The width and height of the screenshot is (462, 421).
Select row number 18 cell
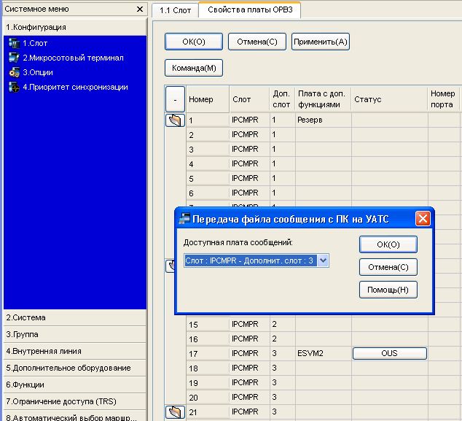(208, 368)
